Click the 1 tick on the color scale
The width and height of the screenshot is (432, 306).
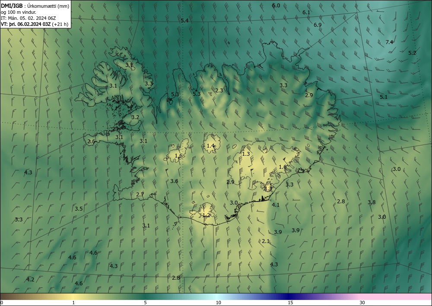(73, 303)
